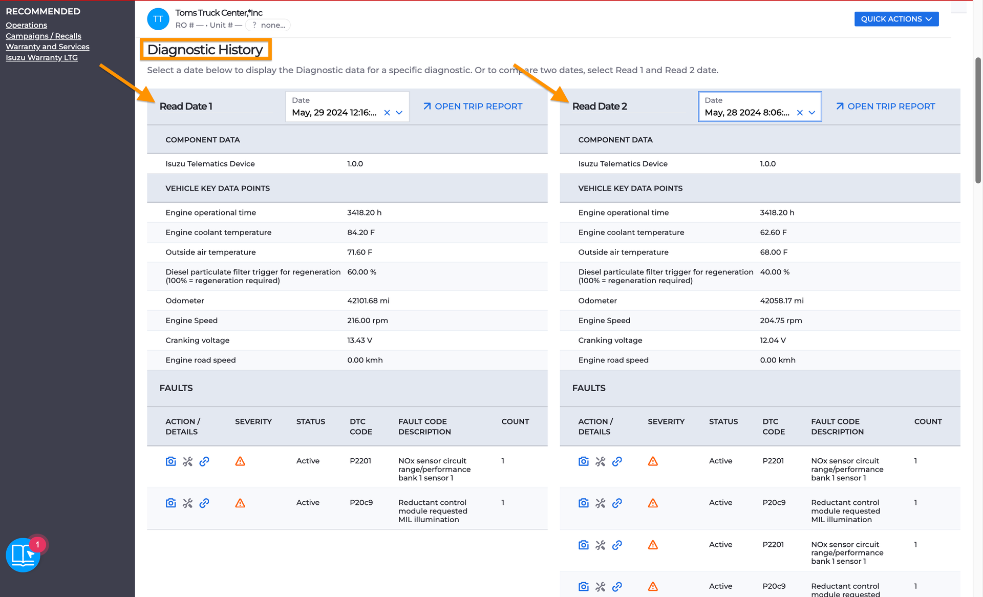Click Outside air temperature 71.60 F

coord(360,252)
